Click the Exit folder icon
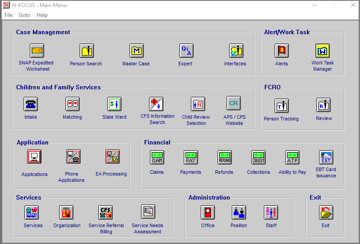Viewport: 360px width, 244px height. (326, 212)
